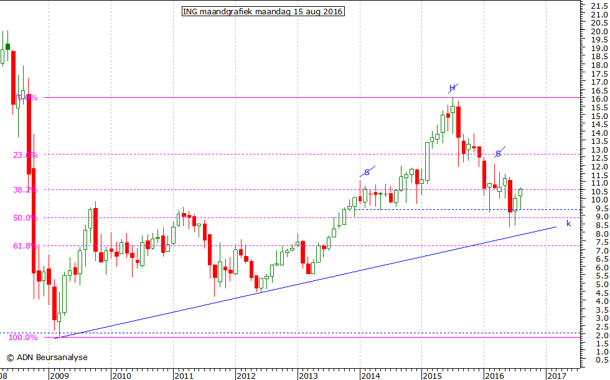This screenshot has width=610, height=380.
Task: Click the '2016' year label on the axis
Action: tap(494, 376)
